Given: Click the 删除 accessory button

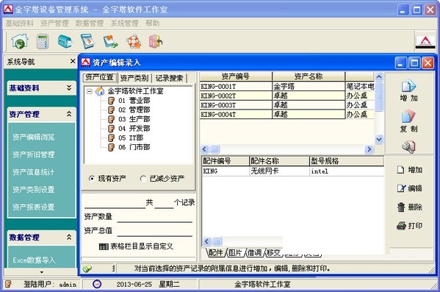Looking at the screenshot, I should click(x=409, y=207).
